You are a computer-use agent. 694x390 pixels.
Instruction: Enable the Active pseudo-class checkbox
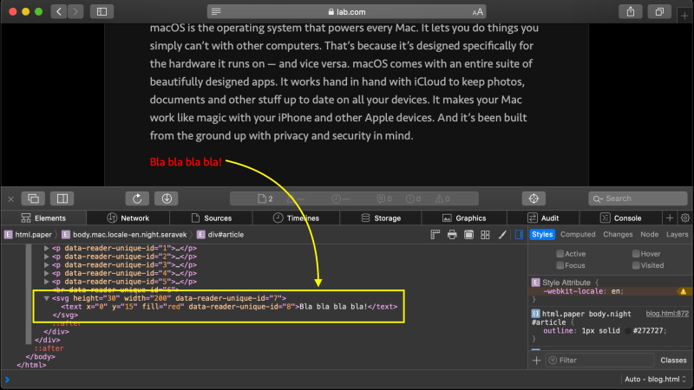(x=560, y=254)
